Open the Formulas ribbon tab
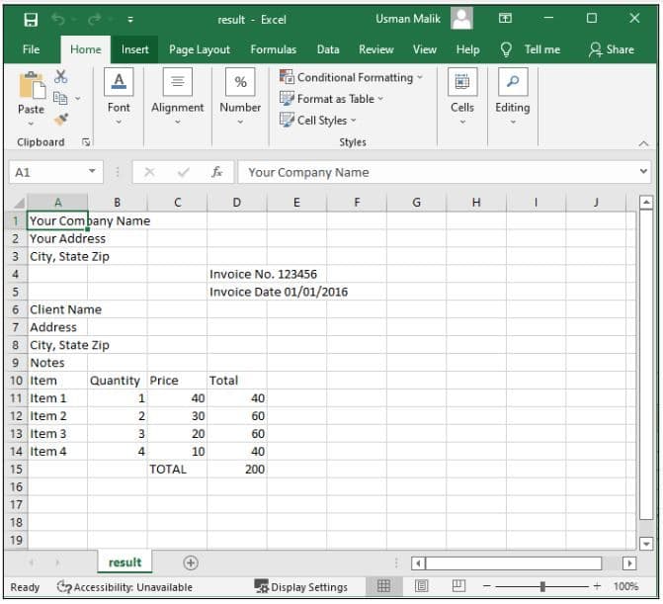Viewport: 663px width, 604px height. pyautogui.click(x=273, y=49)
